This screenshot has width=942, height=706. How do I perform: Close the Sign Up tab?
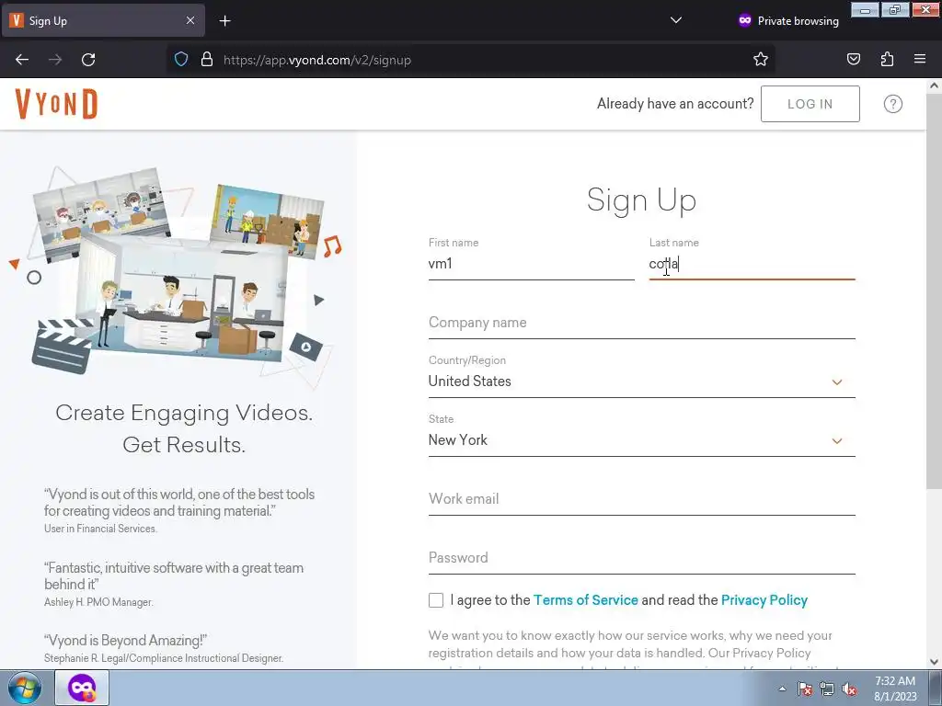click(x=190, y=20)
